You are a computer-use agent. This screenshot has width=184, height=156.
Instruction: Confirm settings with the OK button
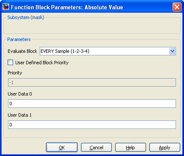(62, 148)
